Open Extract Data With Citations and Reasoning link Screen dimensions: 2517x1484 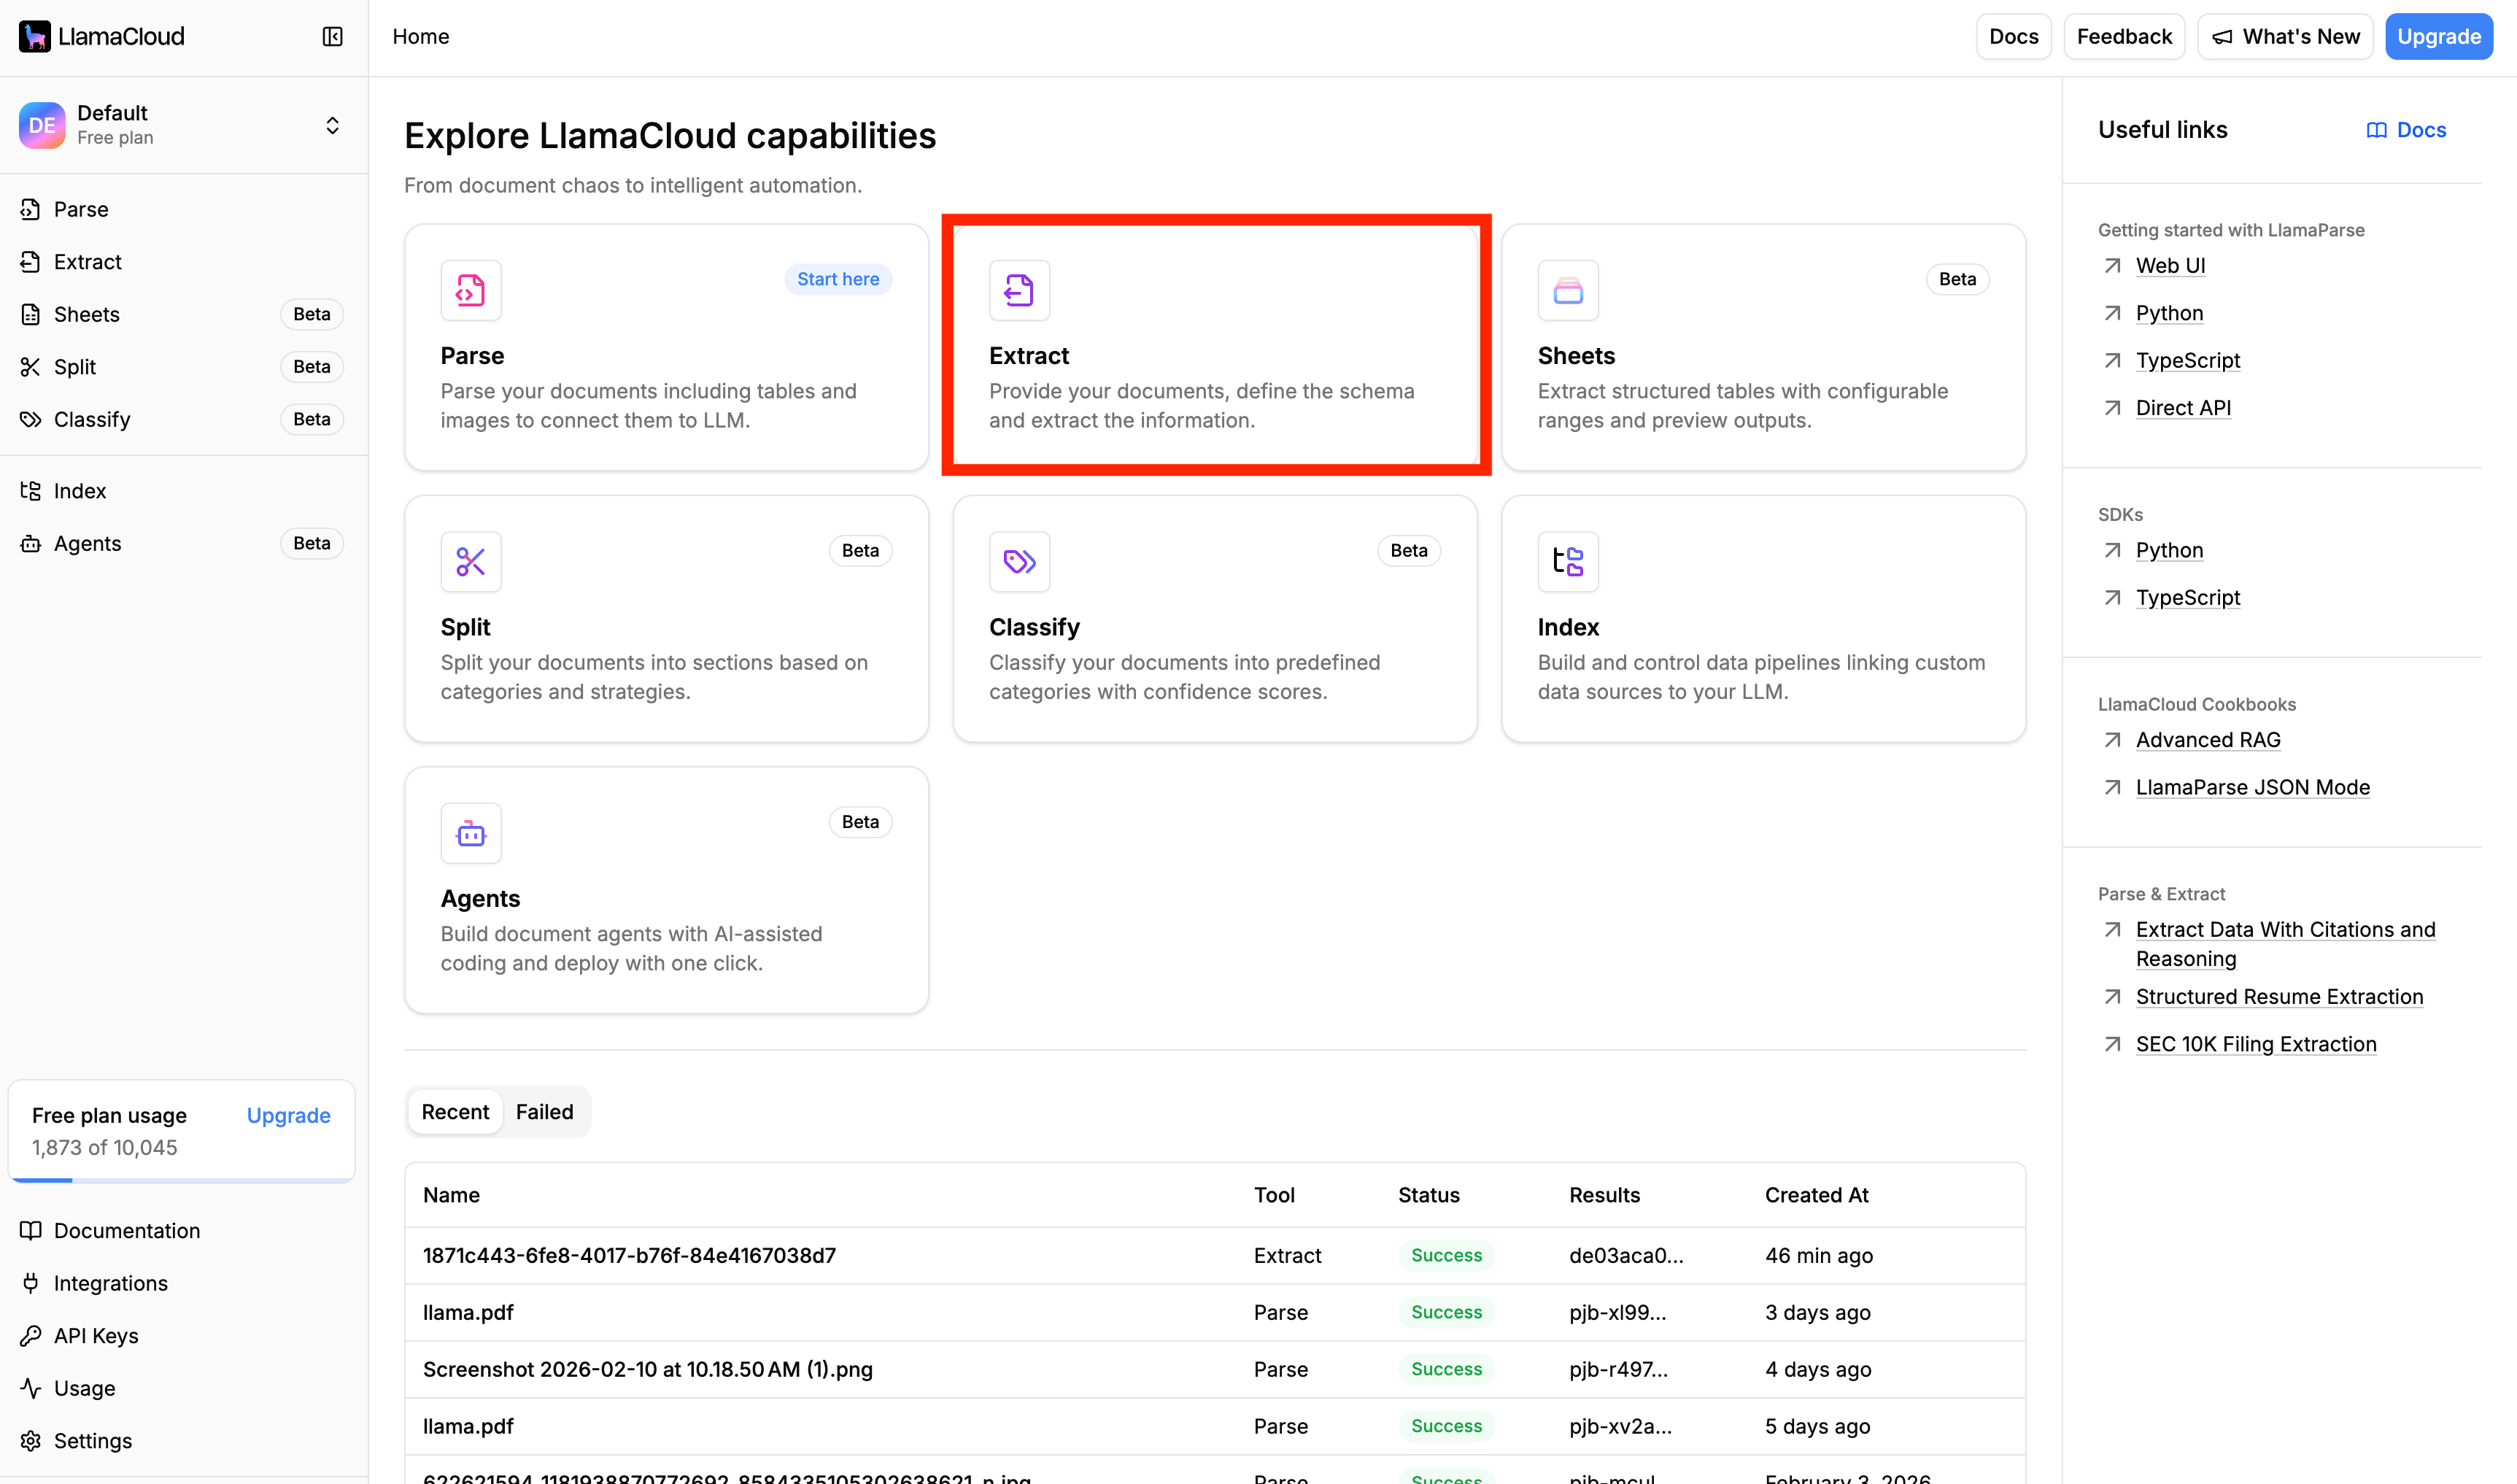[2286, 944]
